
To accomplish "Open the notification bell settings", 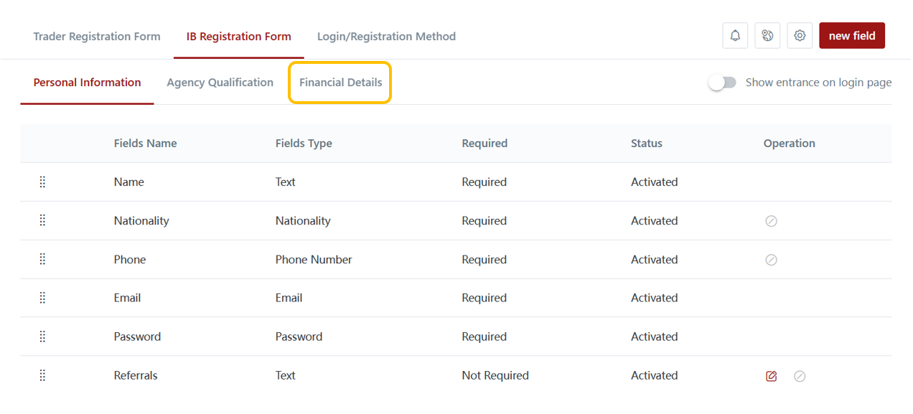I will (x=735, y=36).
